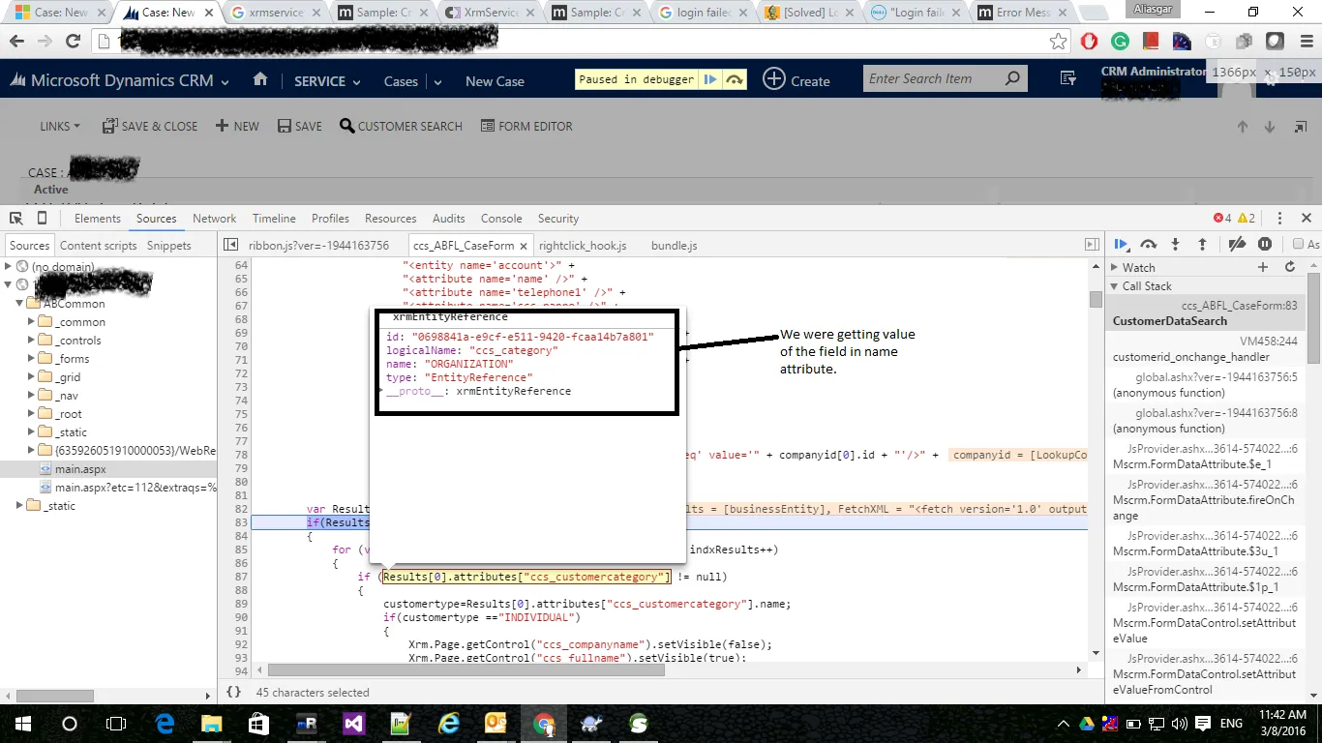Open the Resources tab
Image resolution: width=1322 pixels, height=743 pixels.
coord(391,219)
